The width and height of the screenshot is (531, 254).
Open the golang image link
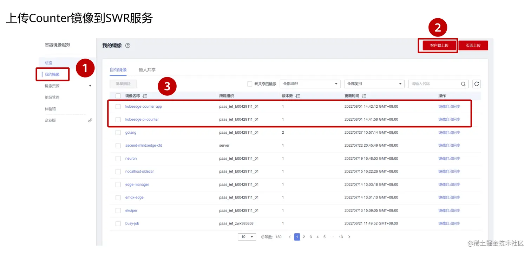click(x=131, y=133)
